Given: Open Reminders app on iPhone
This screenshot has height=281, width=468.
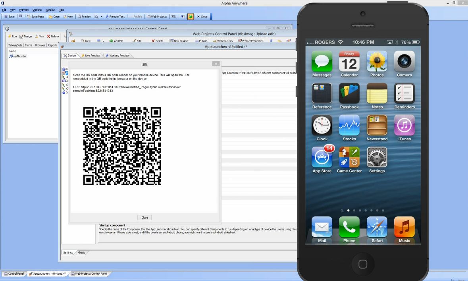Looking at the screenshot, I should coord(404,96).
